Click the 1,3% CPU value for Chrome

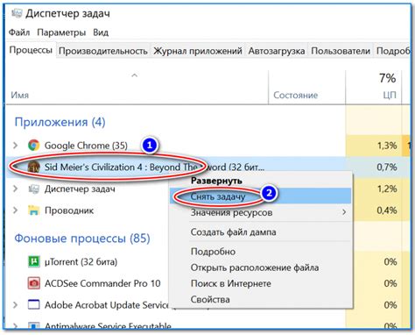click(387, 146)
